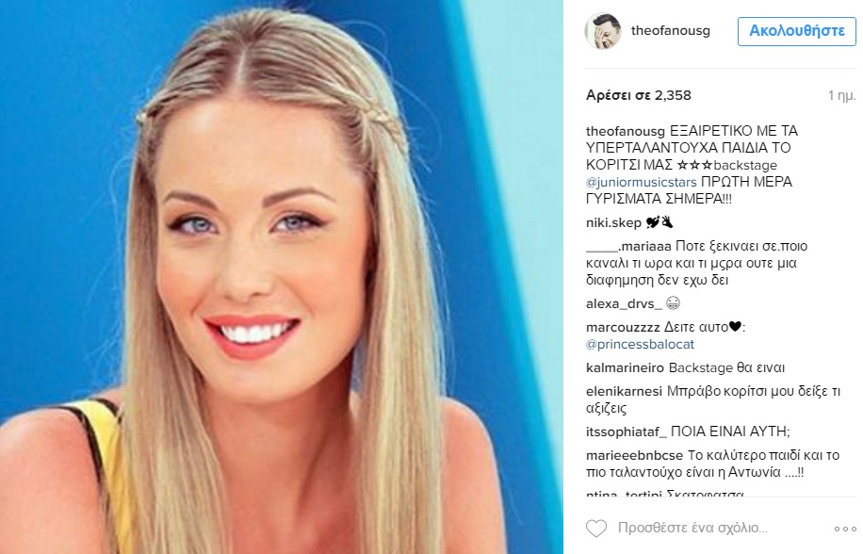Open theofanousg username in caption

(x=626, y=131)
